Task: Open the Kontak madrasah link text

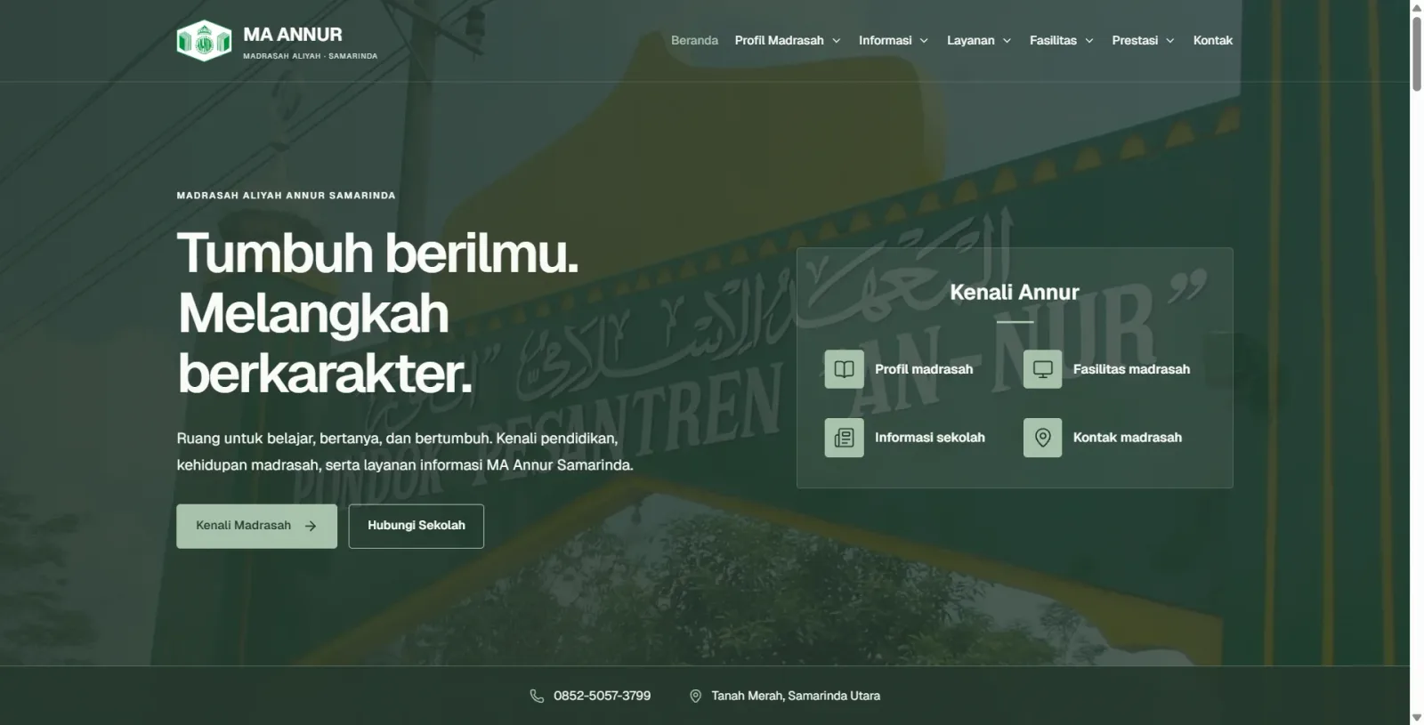Action: click(x=1128, y=438)
